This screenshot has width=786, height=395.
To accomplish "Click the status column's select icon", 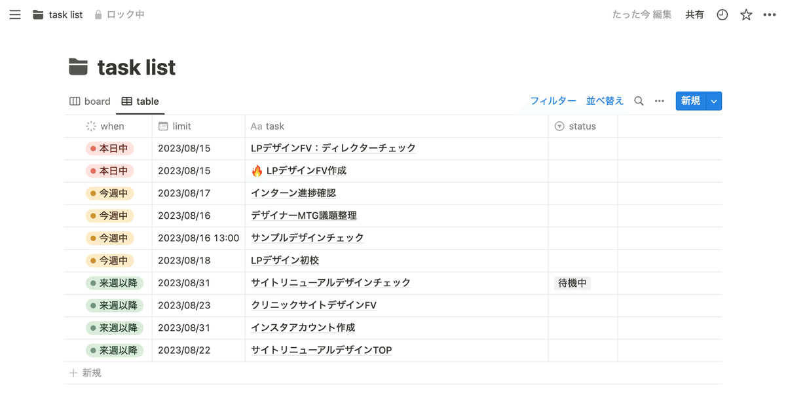I will point(559,126).
